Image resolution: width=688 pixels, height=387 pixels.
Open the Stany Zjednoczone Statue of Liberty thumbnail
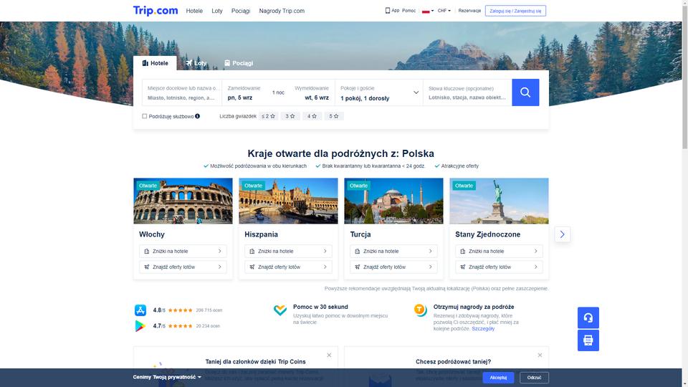pos(499,201)
